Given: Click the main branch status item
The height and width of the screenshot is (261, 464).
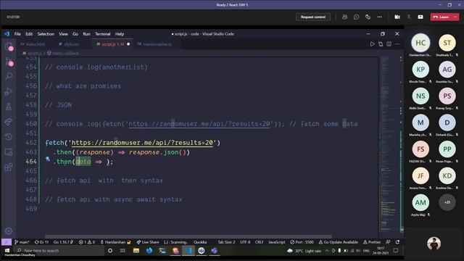Looking at the screenshot, I should coord(22,242).
